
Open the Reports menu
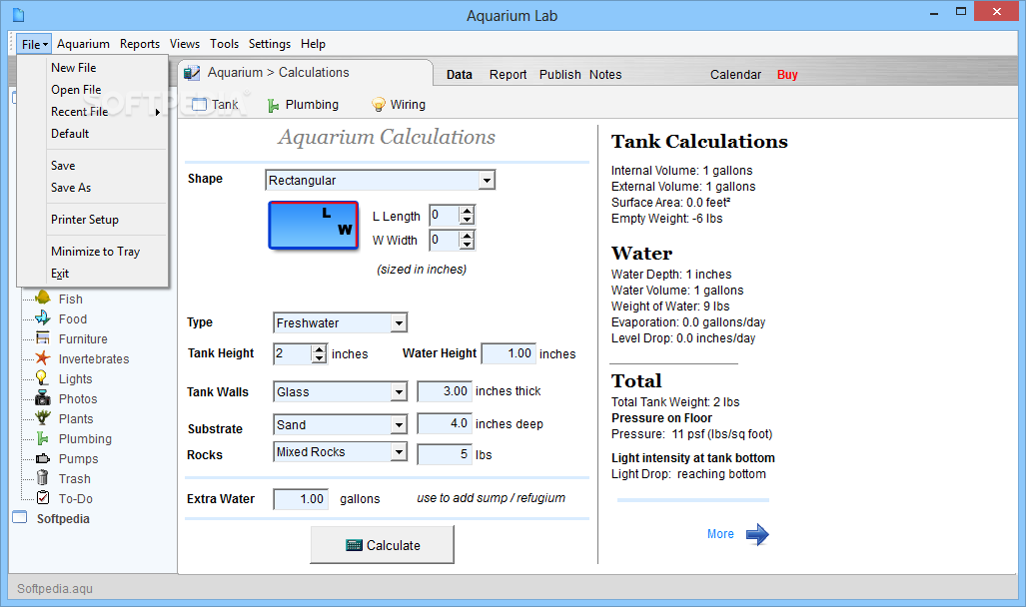[x=140, y=44]
